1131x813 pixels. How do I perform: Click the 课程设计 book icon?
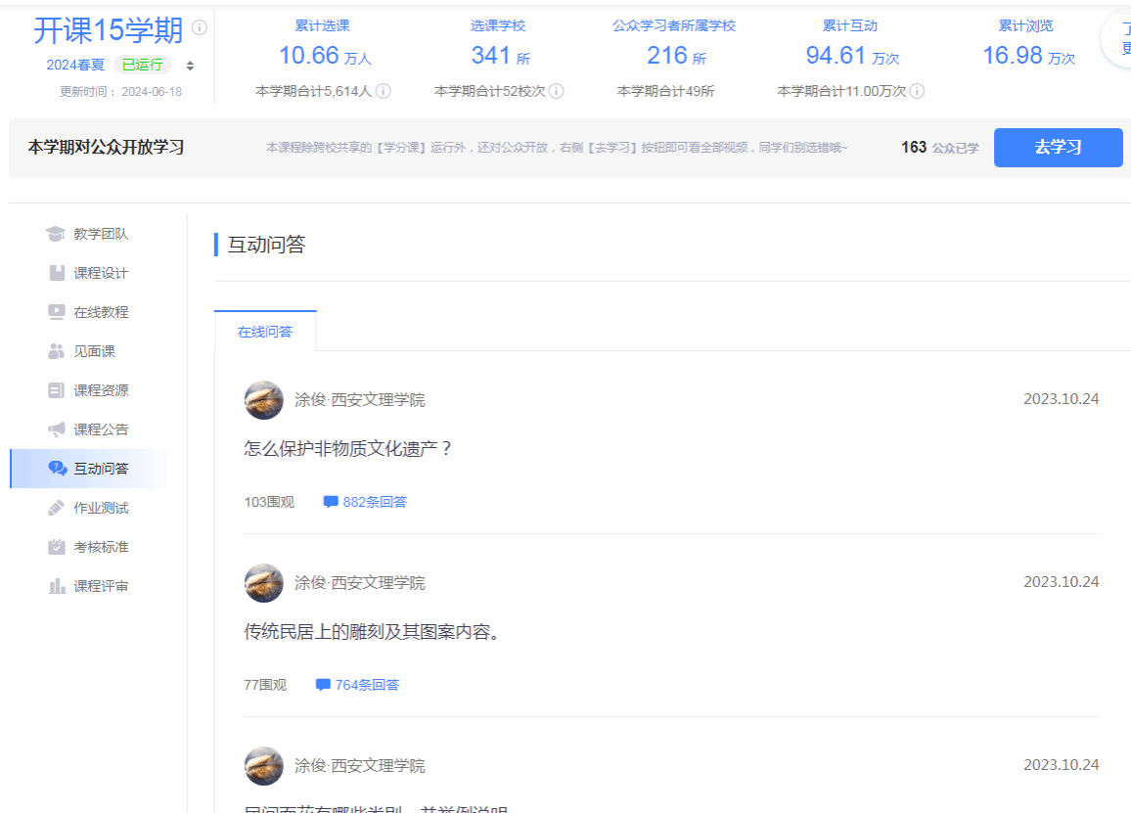point(57,273)
